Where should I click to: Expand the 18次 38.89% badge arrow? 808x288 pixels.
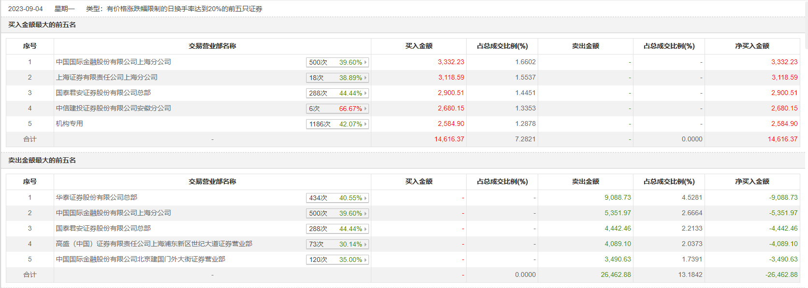[366, 78]
